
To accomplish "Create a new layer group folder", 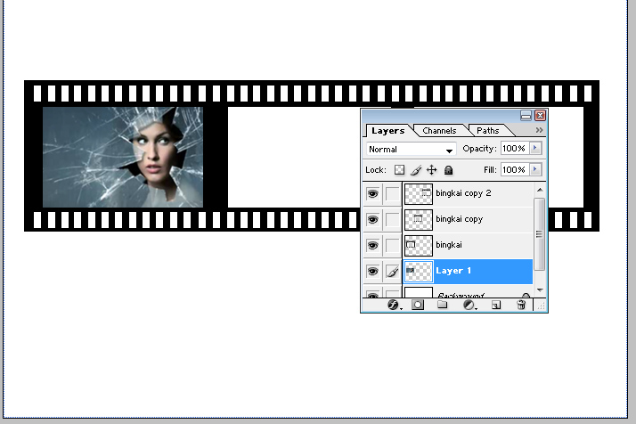I will 442,305.
